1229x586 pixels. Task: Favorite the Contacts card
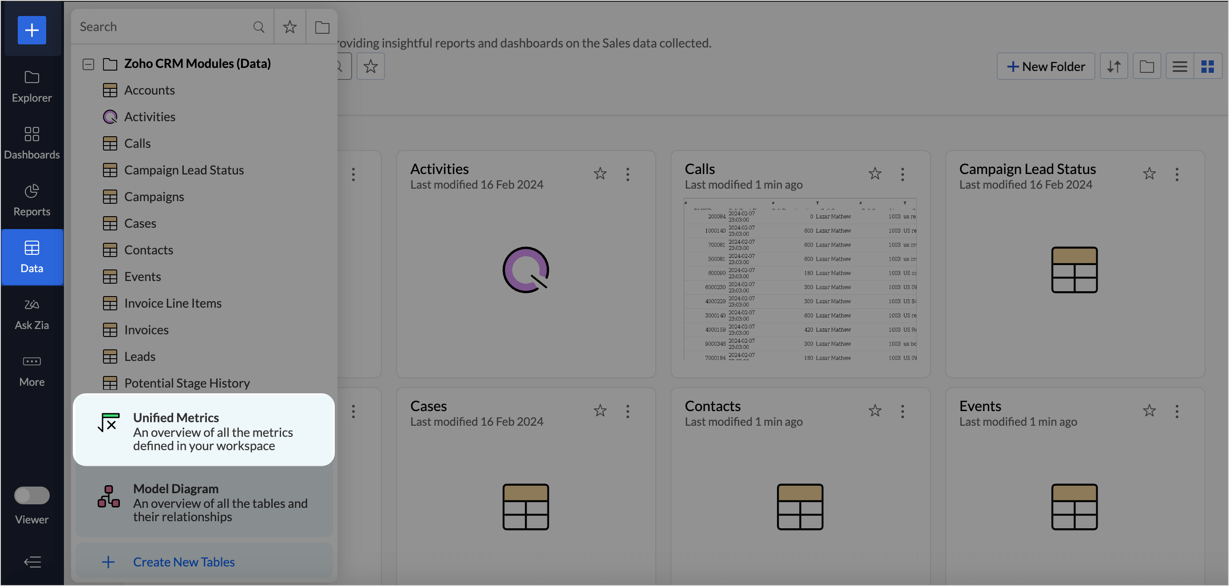click(x=875, y=411)
